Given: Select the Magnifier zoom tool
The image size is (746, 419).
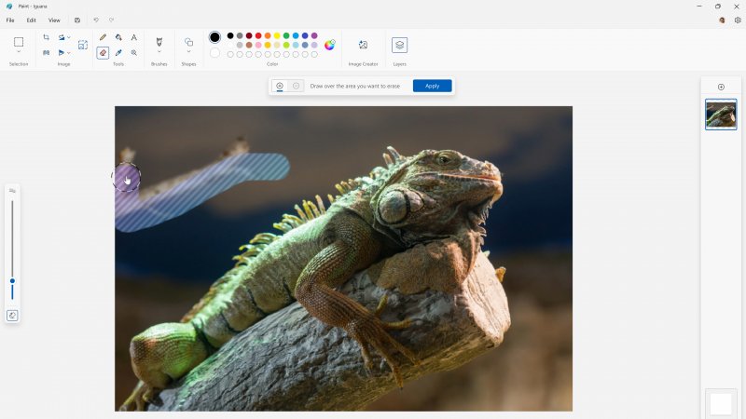Looking at the screenshot, I should [134, 53].
